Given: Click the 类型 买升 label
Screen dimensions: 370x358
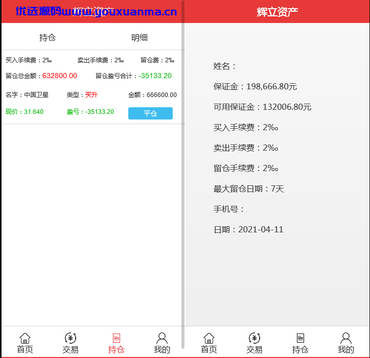Looking at the screenshot, I should [x=82, y=95].
